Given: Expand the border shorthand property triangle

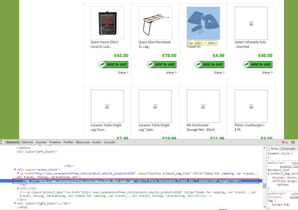Looking at the screenshot, I should point(286,205).
